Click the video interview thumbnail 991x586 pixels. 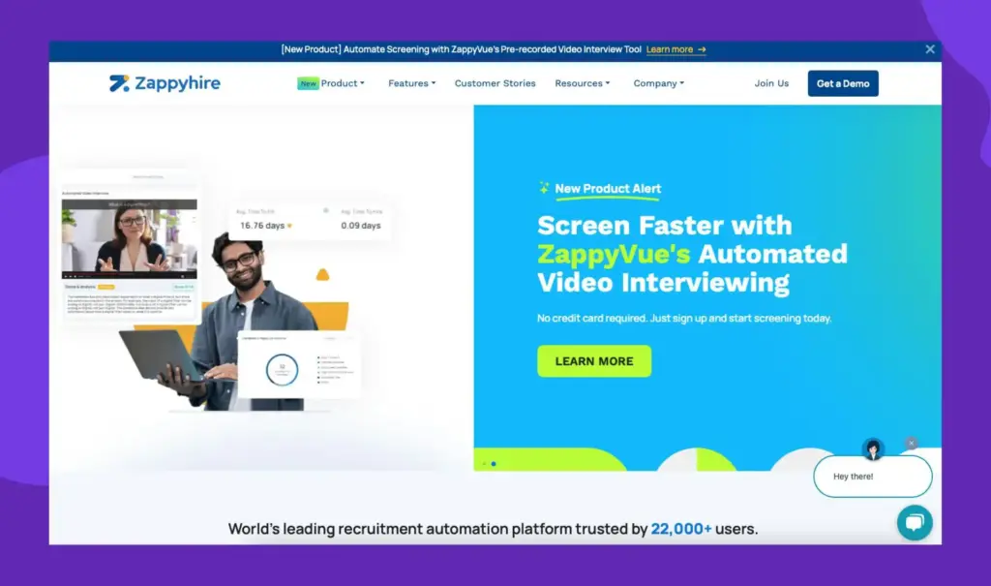(129, 239)
